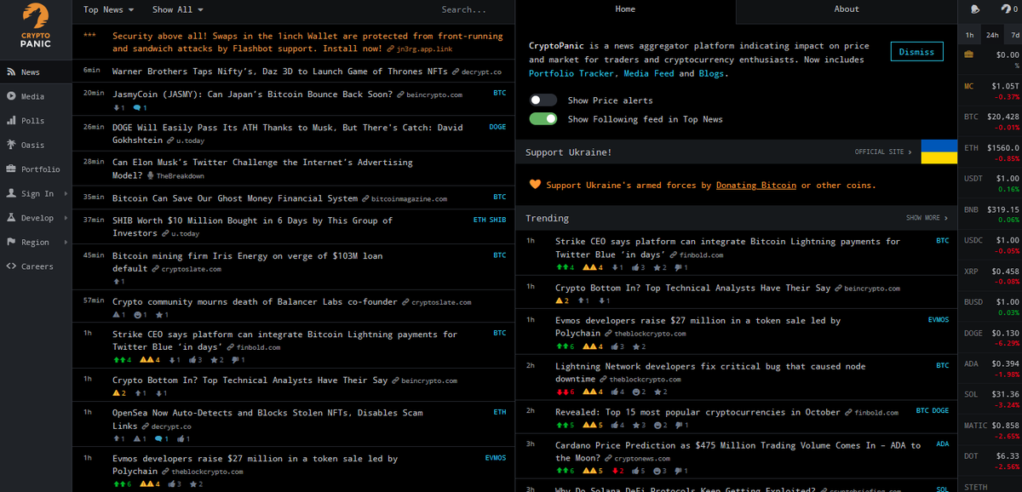This screenshot has width=1022, height=492.
Task: Click the CryptoPanic logo
Action: click(x=36, y=26)
